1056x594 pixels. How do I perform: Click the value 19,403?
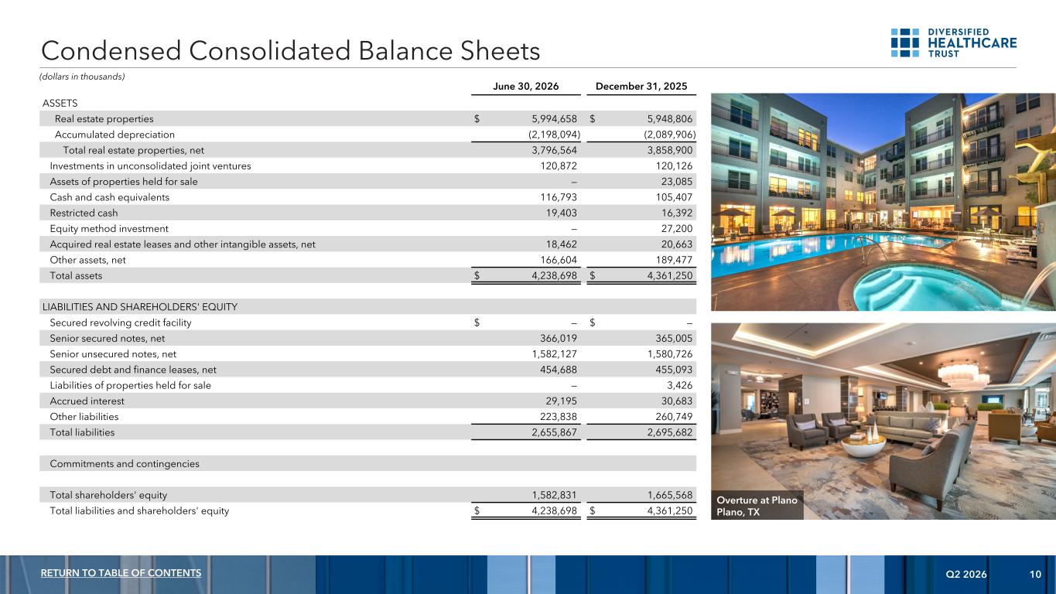[x=561, y=213]
